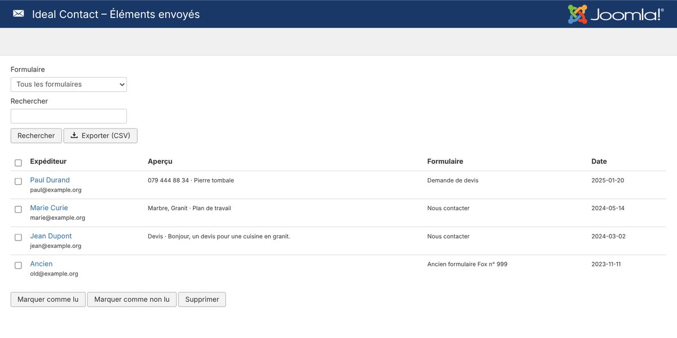Image resolution: width=677 pixels, height=338 pixels.
Task: Click the Supprimer button
Action: [x=202, y=299]
